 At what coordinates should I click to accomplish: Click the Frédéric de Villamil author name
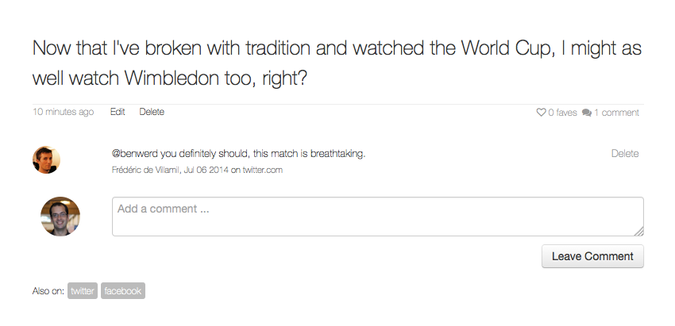[146, 170]
